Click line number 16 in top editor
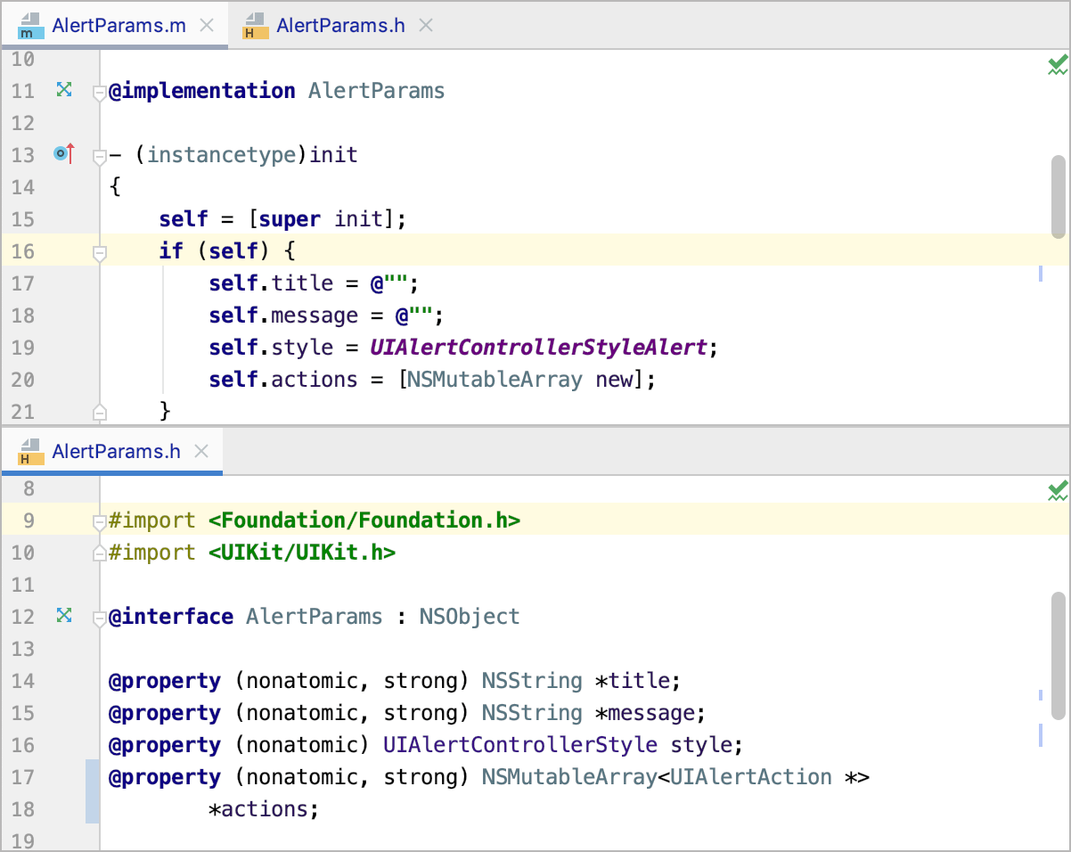This screenshot has width=1071, height=852. pyautogui.click(x=22, y=251)
